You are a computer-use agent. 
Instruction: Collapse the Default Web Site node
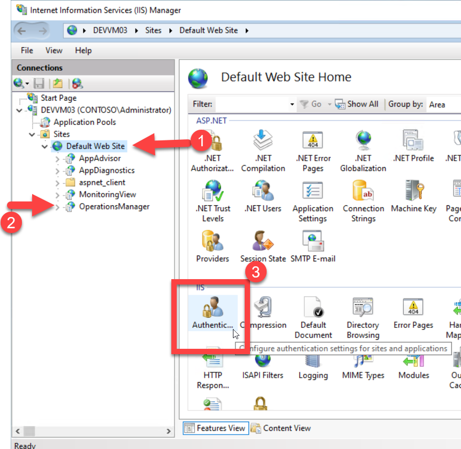45,146
